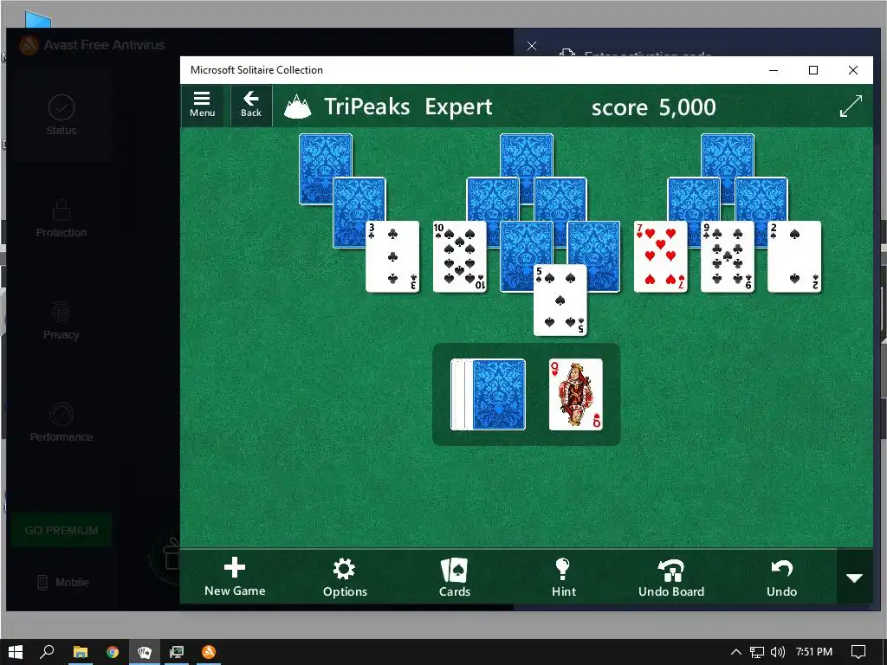The width and height of the screenshot is (887, 665).
Task: Maximize the Solitaire Collection window
Action: pos(813,70)
